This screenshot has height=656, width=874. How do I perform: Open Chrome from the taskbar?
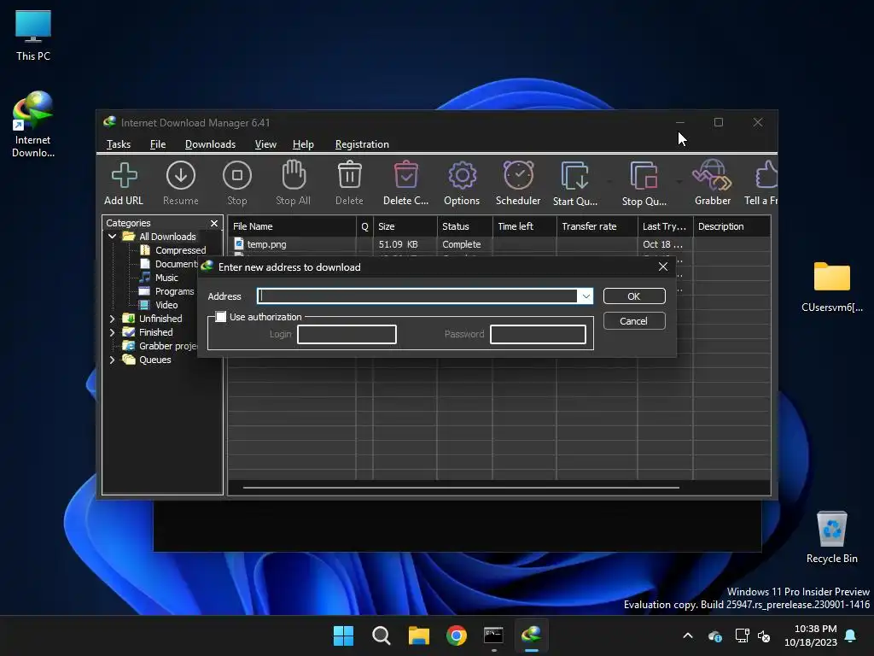[x=457, y=635]
